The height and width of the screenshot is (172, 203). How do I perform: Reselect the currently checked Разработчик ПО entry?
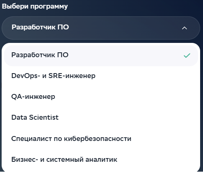tap(101, 56)
